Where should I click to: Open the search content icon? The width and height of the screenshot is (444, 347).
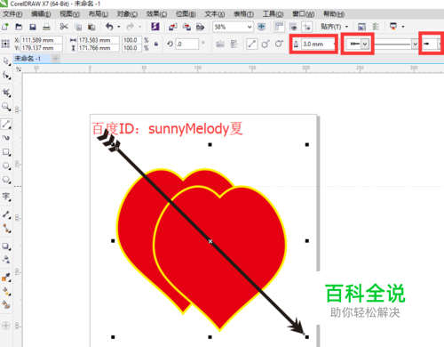(x=155, y=27)
